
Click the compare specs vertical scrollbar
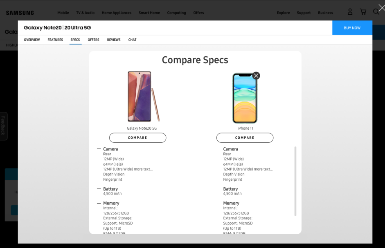pos(295,181)
